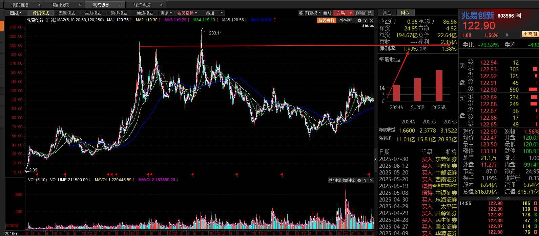Select 通道模式 chart mode
This screenshot has width=539, height=236.
pos(145,13)
